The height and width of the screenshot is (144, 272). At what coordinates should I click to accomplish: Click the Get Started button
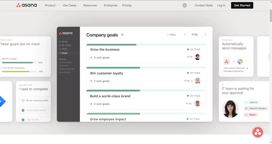point(242,5)
